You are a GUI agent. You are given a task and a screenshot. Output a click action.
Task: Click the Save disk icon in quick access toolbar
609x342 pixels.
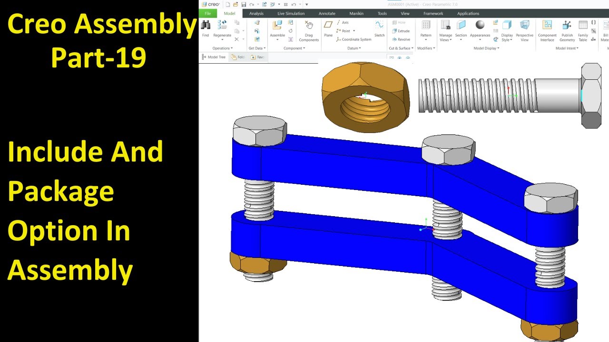point(244,4)
